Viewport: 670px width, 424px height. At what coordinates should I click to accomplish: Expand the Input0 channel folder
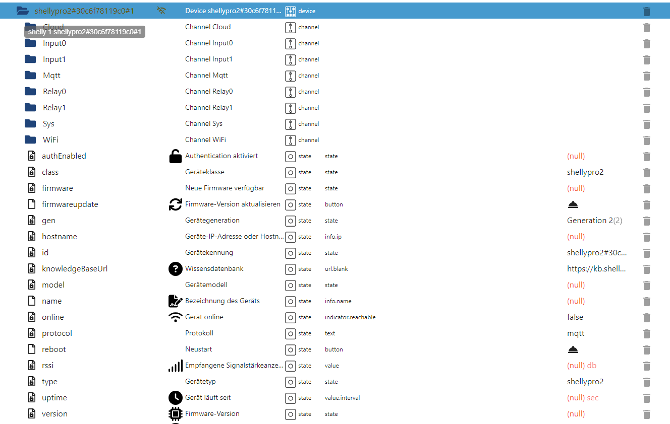[x=30, y=43]
